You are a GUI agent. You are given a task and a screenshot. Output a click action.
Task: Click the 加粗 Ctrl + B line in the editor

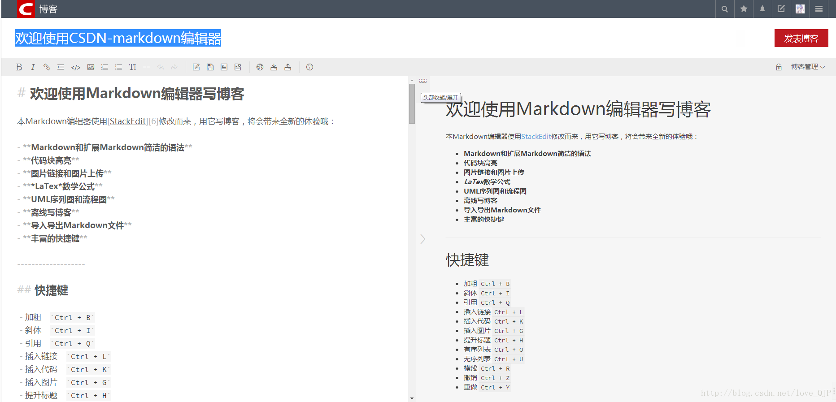click(x=58, y=317)
